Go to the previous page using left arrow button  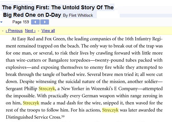(x=35, y=22)
